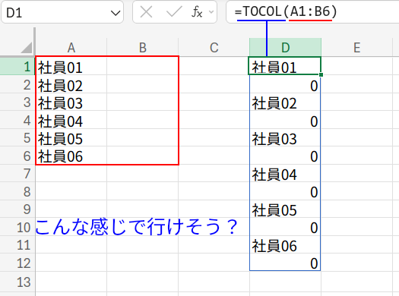The width and height of the screenshot is (399, 296).
Task: Click the enter checkmark icon in formula bar
Action: 174,11
